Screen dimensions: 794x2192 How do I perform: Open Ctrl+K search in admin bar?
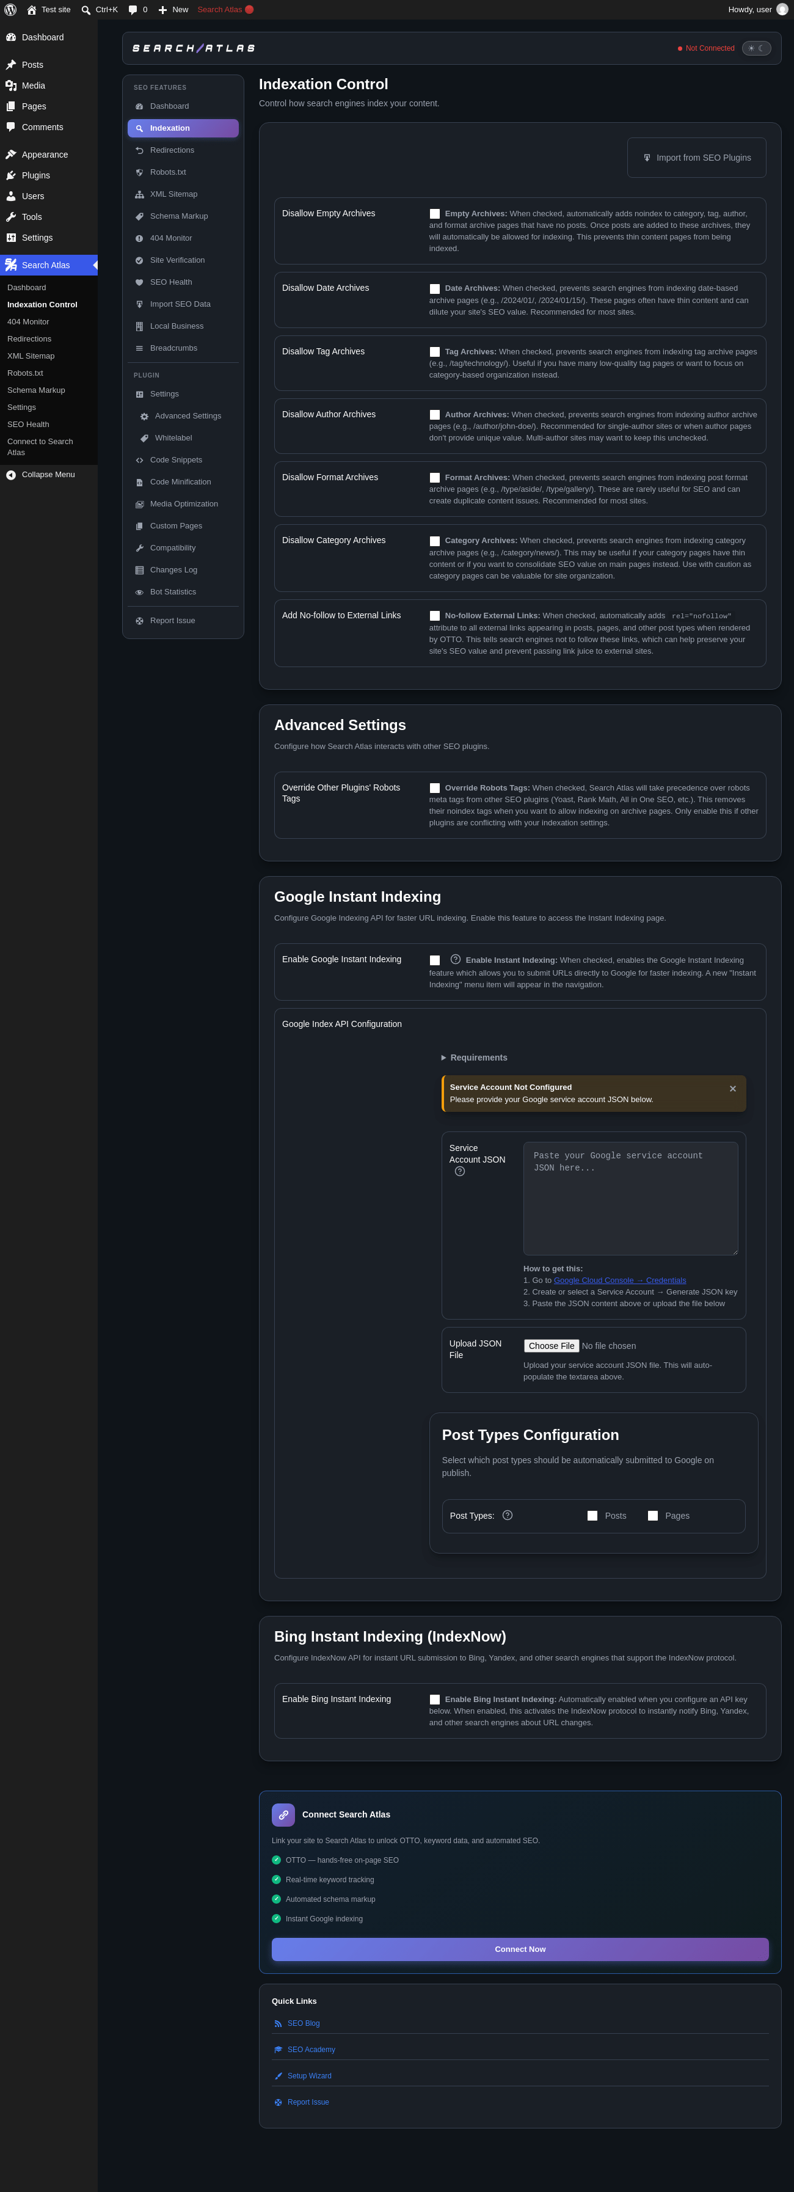pyautogui.click(x=99, y=9)
